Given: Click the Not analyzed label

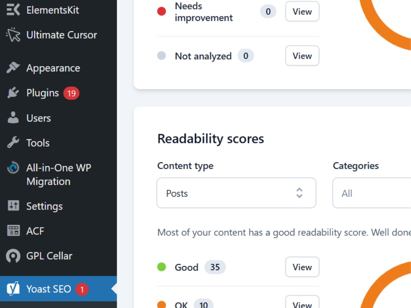Looking at the screenshot, I should pyautogui.click(x=203, y=56).
